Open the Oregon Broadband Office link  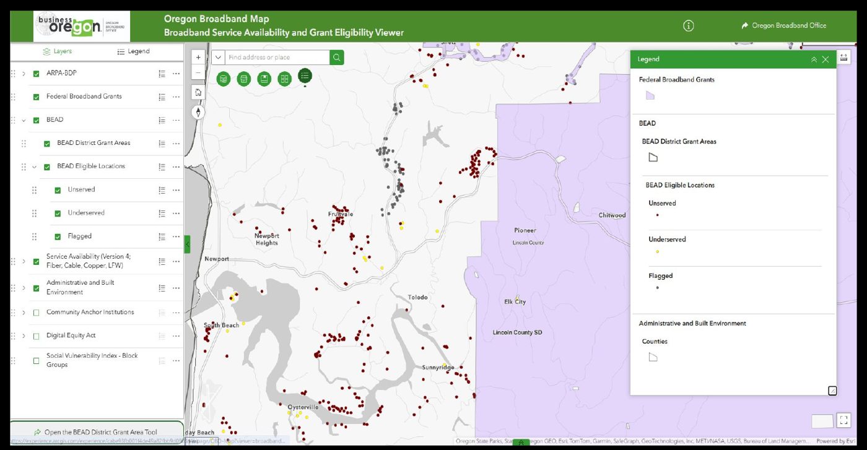[783, 25]
